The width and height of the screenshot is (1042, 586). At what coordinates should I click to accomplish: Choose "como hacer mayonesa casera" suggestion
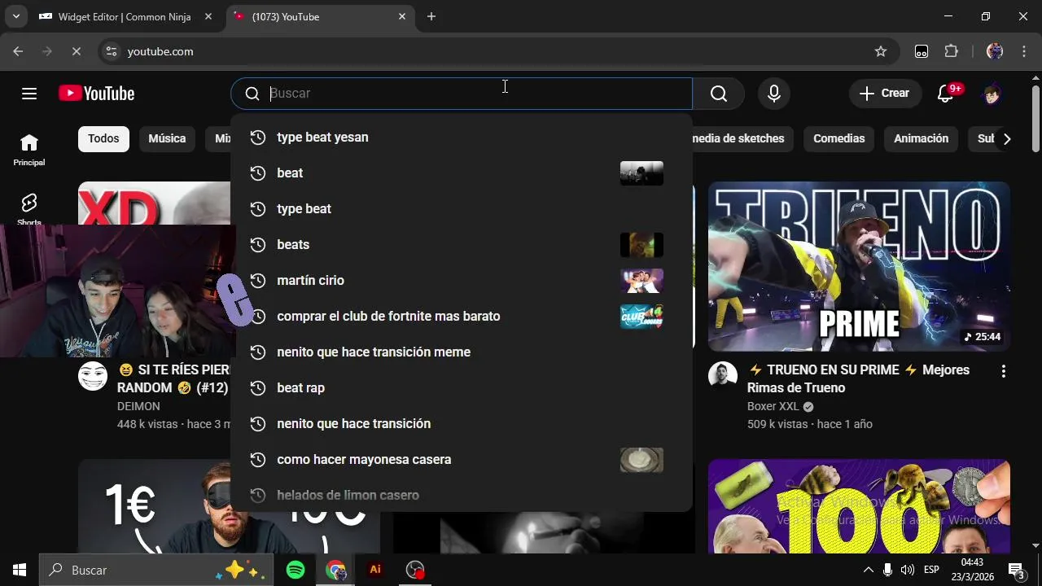click(462, 460)
